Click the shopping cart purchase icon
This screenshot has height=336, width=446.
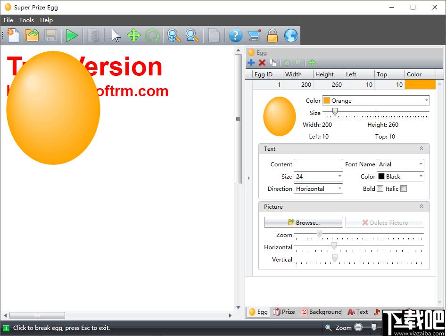coord(254,35)
